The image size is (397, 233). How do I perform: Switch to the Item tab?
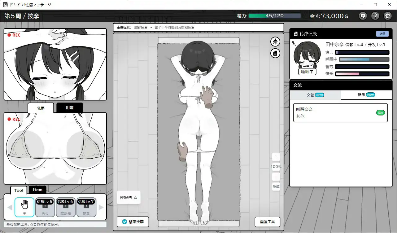[x=37, y=190]
